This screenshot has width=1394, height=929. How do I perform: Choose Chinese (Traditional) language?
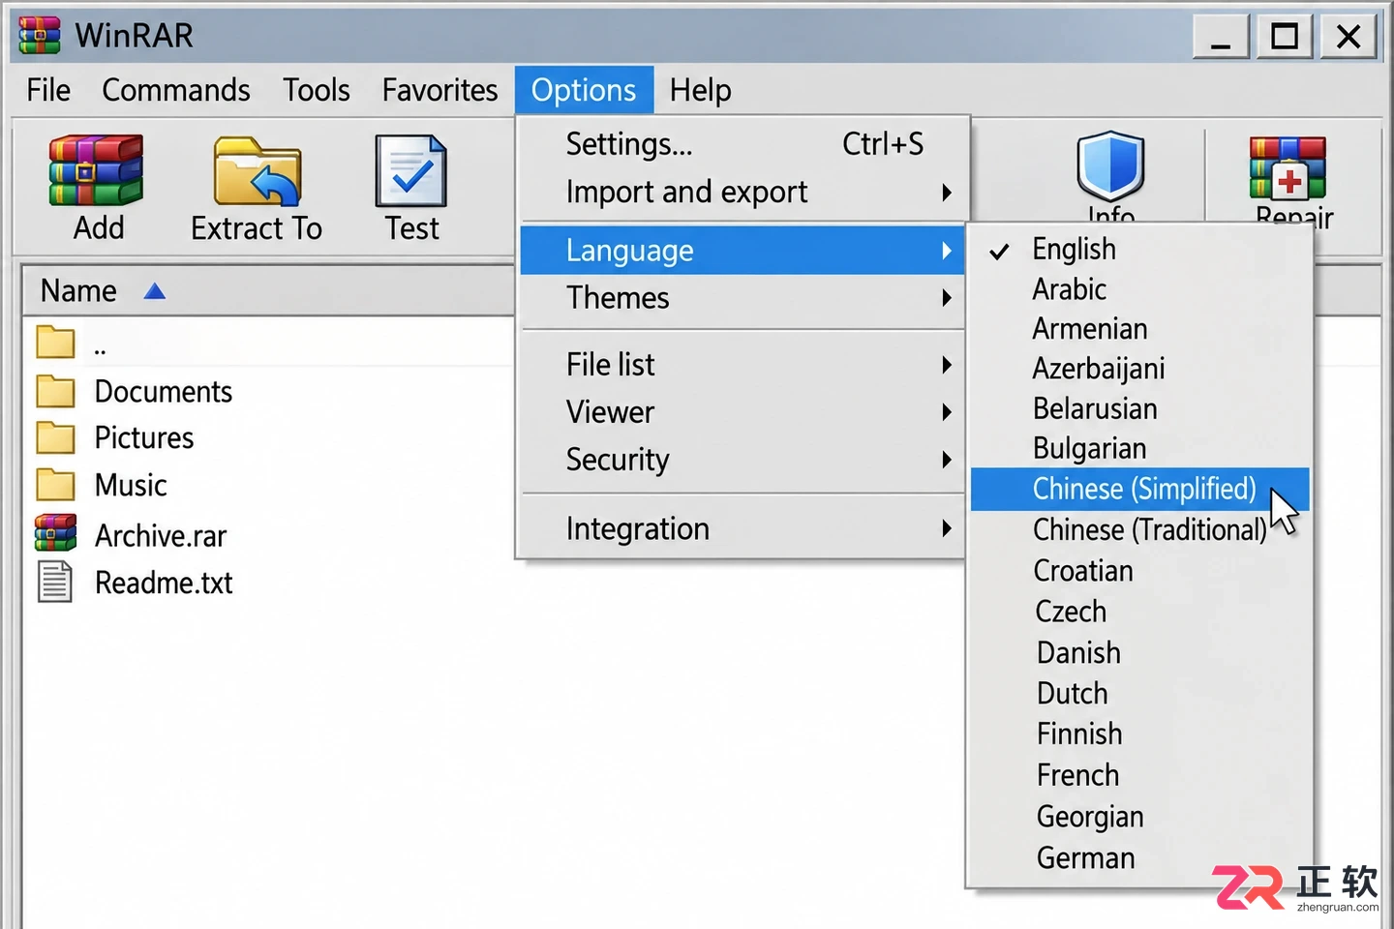coord(1140,530)
